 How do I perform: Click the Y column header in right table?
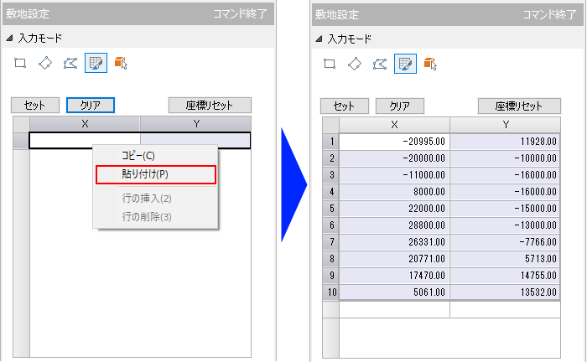[x=506, y=124]
